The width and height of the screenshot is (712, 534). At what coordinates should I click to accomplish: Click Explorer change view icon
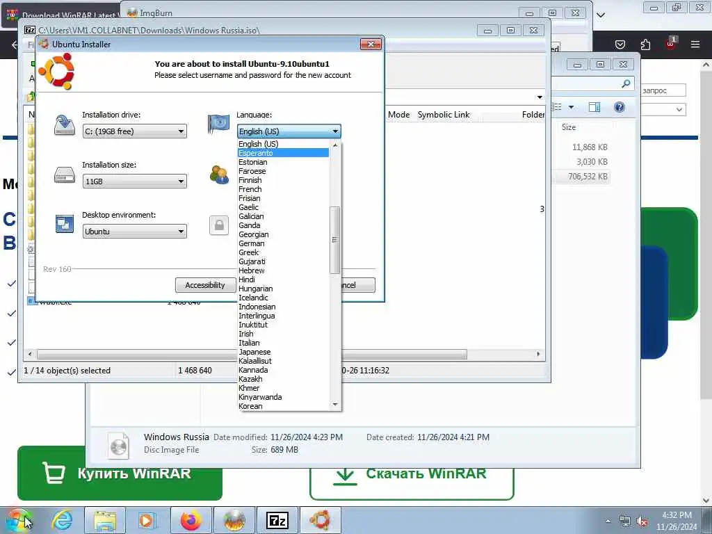(x=557, y=107)
